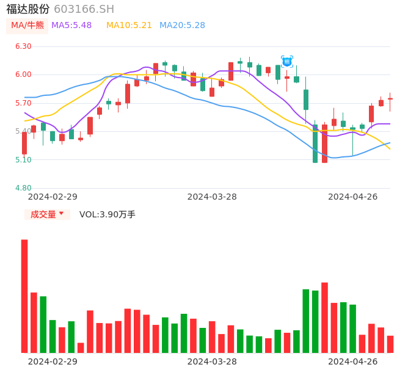Screen dimensions: 419x370
Task: Open the 成交量 indicator dropdown
Action: click(x=43, y=214)
